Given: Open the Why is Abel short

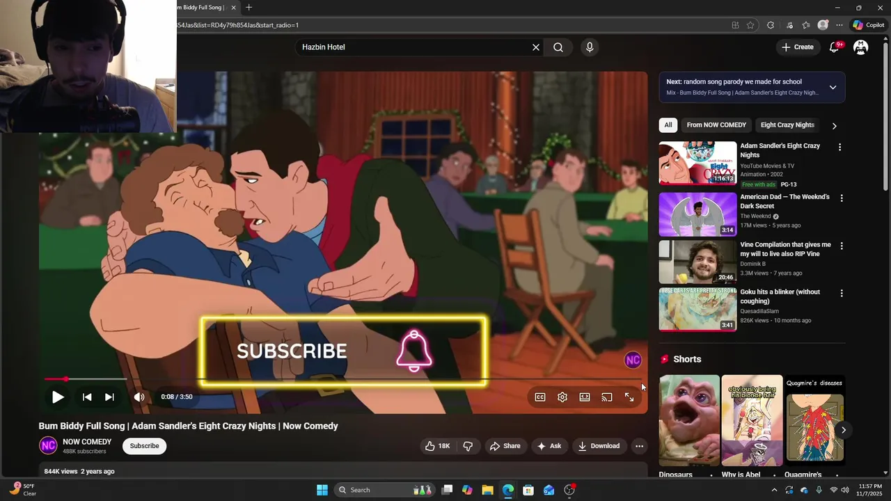Looking at the screenshot, I should (x=752, y=420).
